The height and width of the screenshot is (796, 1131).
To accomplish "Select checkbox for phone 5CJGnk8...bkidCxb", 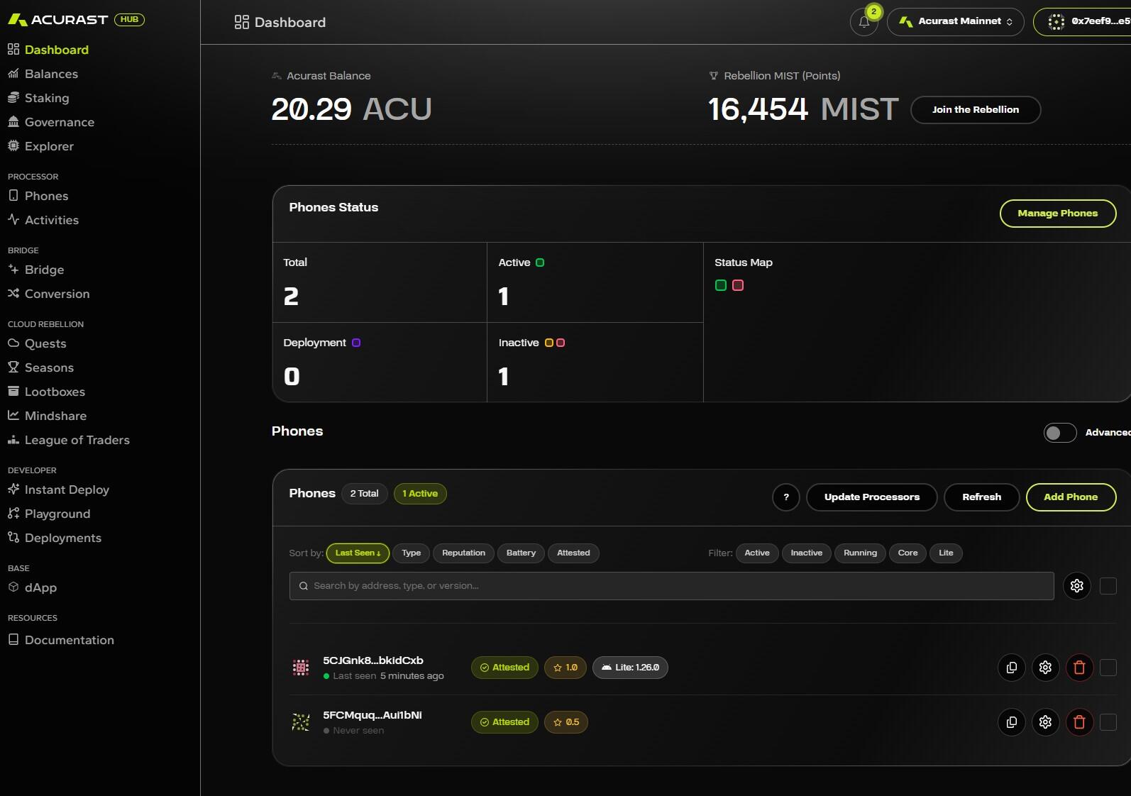I will (x=1108, y=668).
